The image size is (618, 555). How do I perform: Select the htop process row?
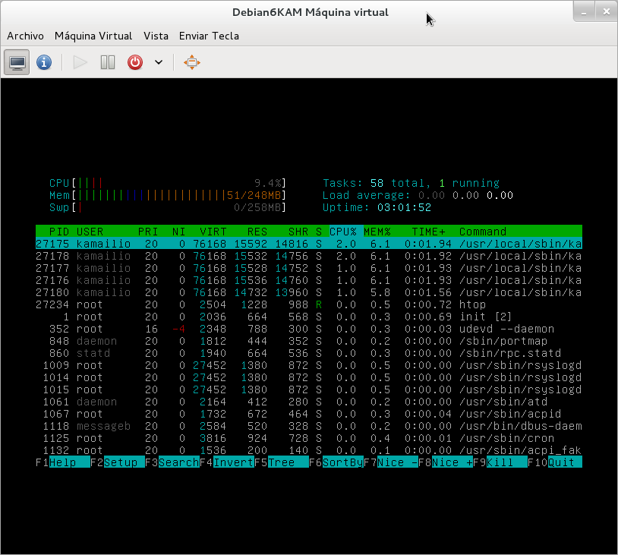308,304
